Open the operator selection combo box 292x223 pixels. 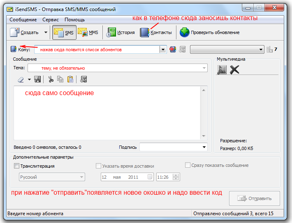click(227, 50)
